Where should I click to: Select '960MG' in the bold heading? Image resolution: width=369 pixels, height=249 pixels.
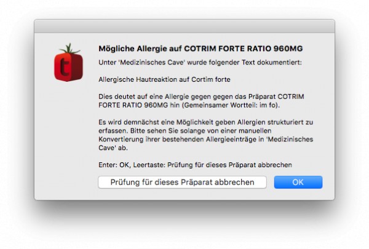tap(288, 49)
